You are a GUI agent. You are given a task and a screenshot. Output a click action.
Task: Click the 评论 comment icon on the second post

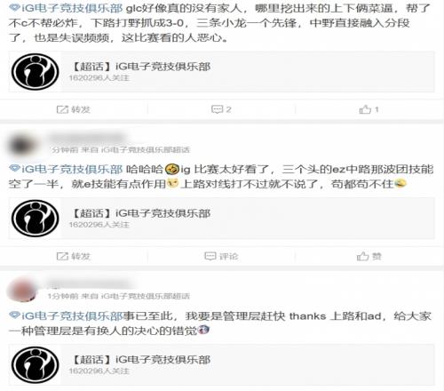pos(210,256)
